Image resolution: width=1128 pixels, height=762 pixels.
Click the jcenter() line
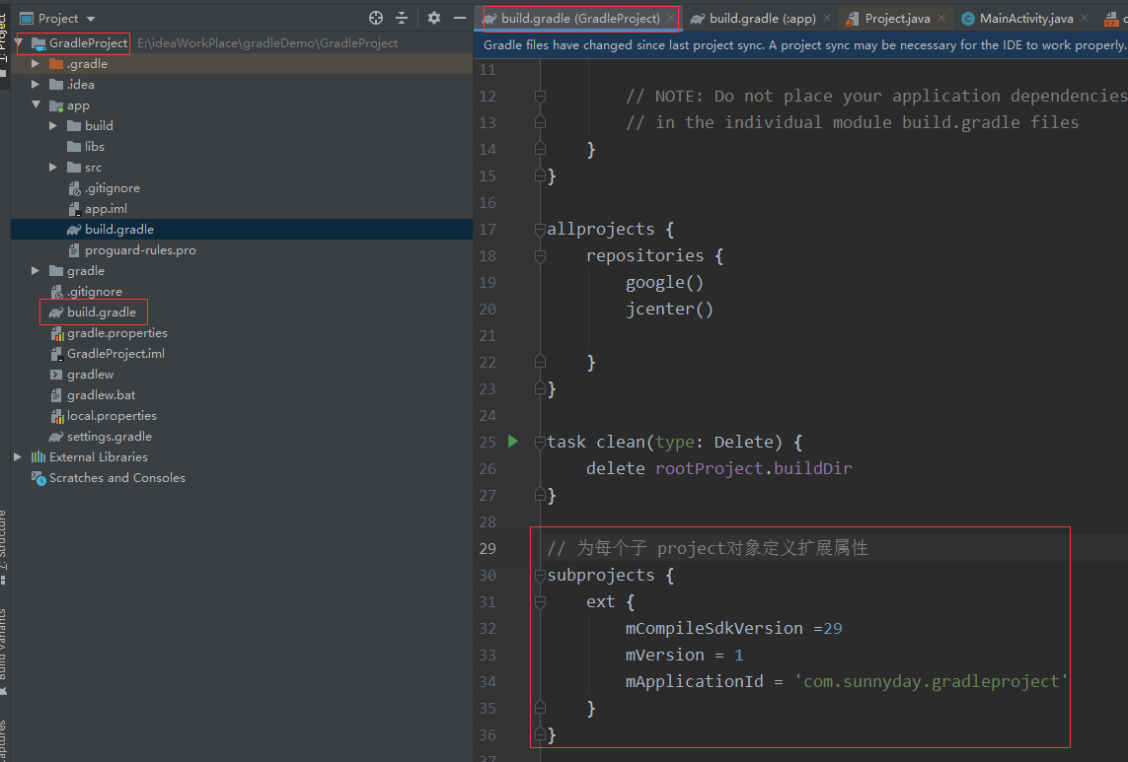[669, 310]
